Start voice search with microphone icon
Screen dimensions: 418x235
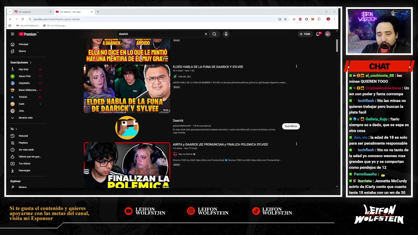pos(226,34)
